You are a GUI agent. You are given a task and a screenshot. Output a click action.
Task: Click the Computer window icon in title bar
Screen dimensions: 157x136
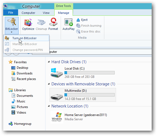(x=5, y=6)
